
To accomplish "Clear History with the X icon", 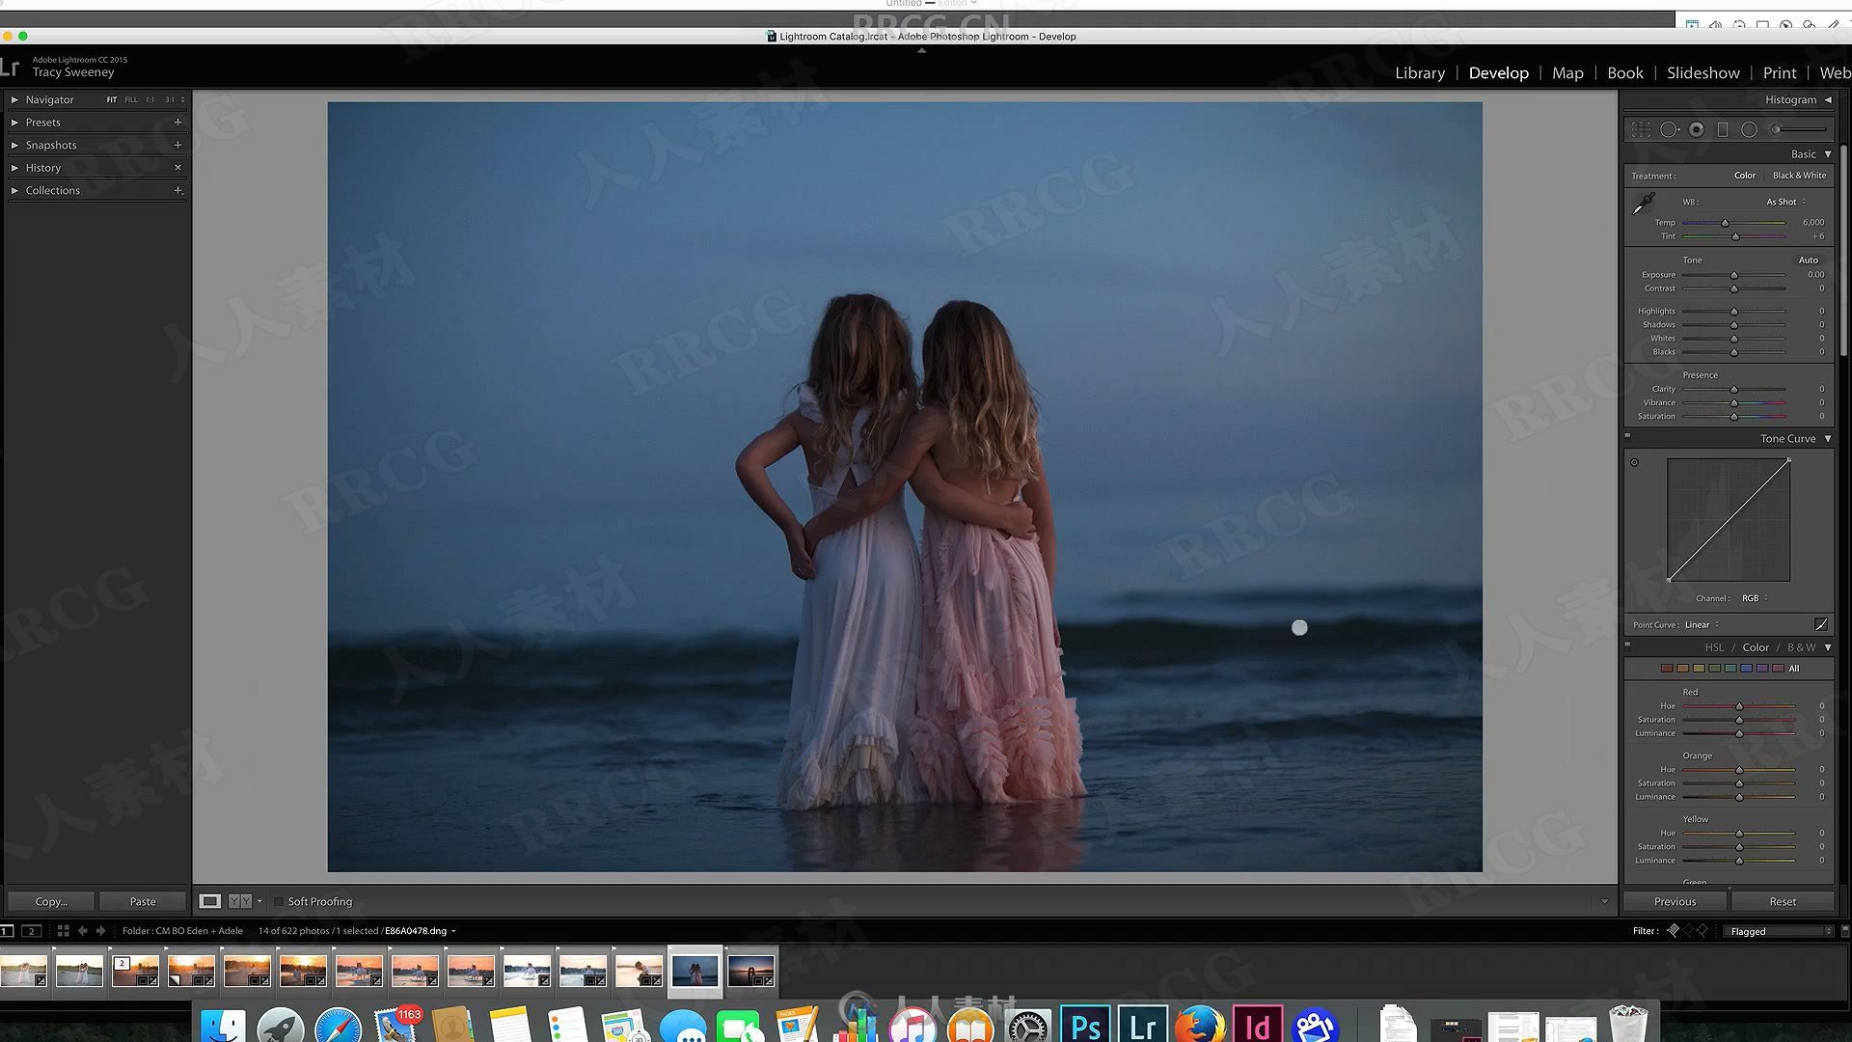I will [177, 168].
